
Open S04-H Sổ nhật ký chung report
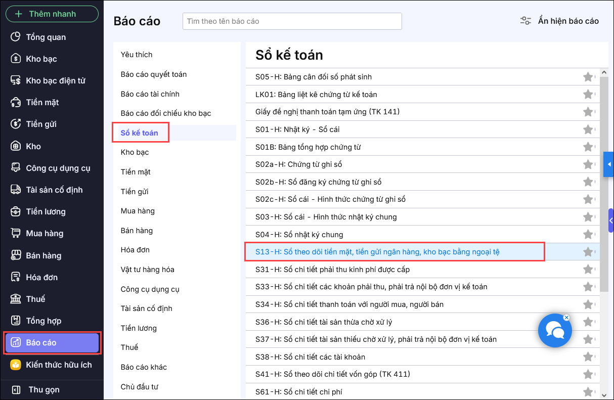click(299, 235)
